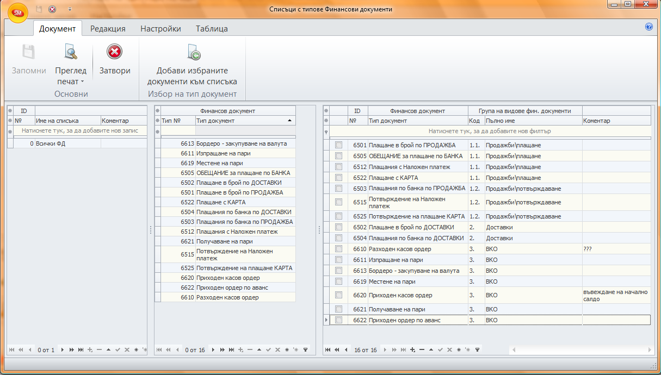Open the help question mark icon

(648, 27)
